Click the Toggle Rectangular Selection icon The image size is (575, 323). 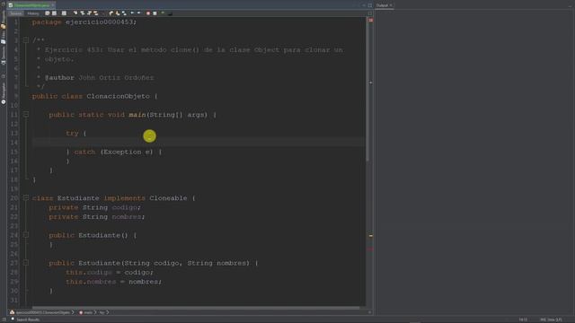click(x=103, y=13)
